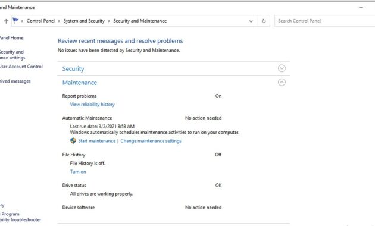Click the 'On' status of Report problems
This screenshot has width=375, height=226.
click(218, 96)
